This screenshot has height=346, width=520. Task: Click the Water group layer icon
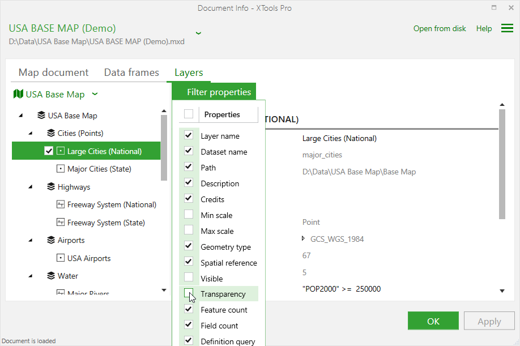tap(51, 276)
